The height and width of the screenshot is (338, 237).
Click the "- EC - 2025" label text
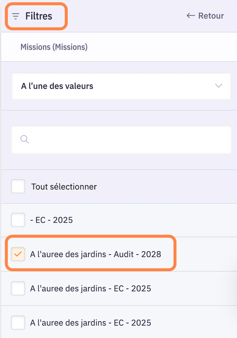coord(52,220)
